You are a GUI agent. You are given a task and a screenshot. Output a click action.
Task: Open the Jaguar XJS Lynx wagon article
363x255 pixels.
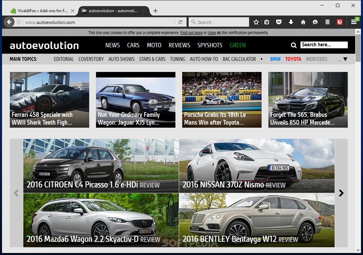pyautogui.click(x=136, y=100)
